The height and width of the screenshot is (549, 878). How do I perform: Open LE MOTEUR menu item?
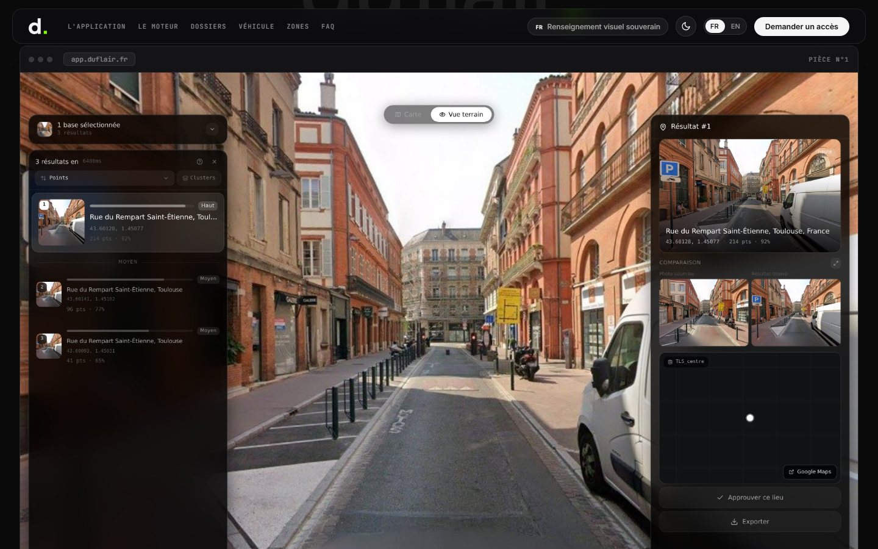pos(158,26)
